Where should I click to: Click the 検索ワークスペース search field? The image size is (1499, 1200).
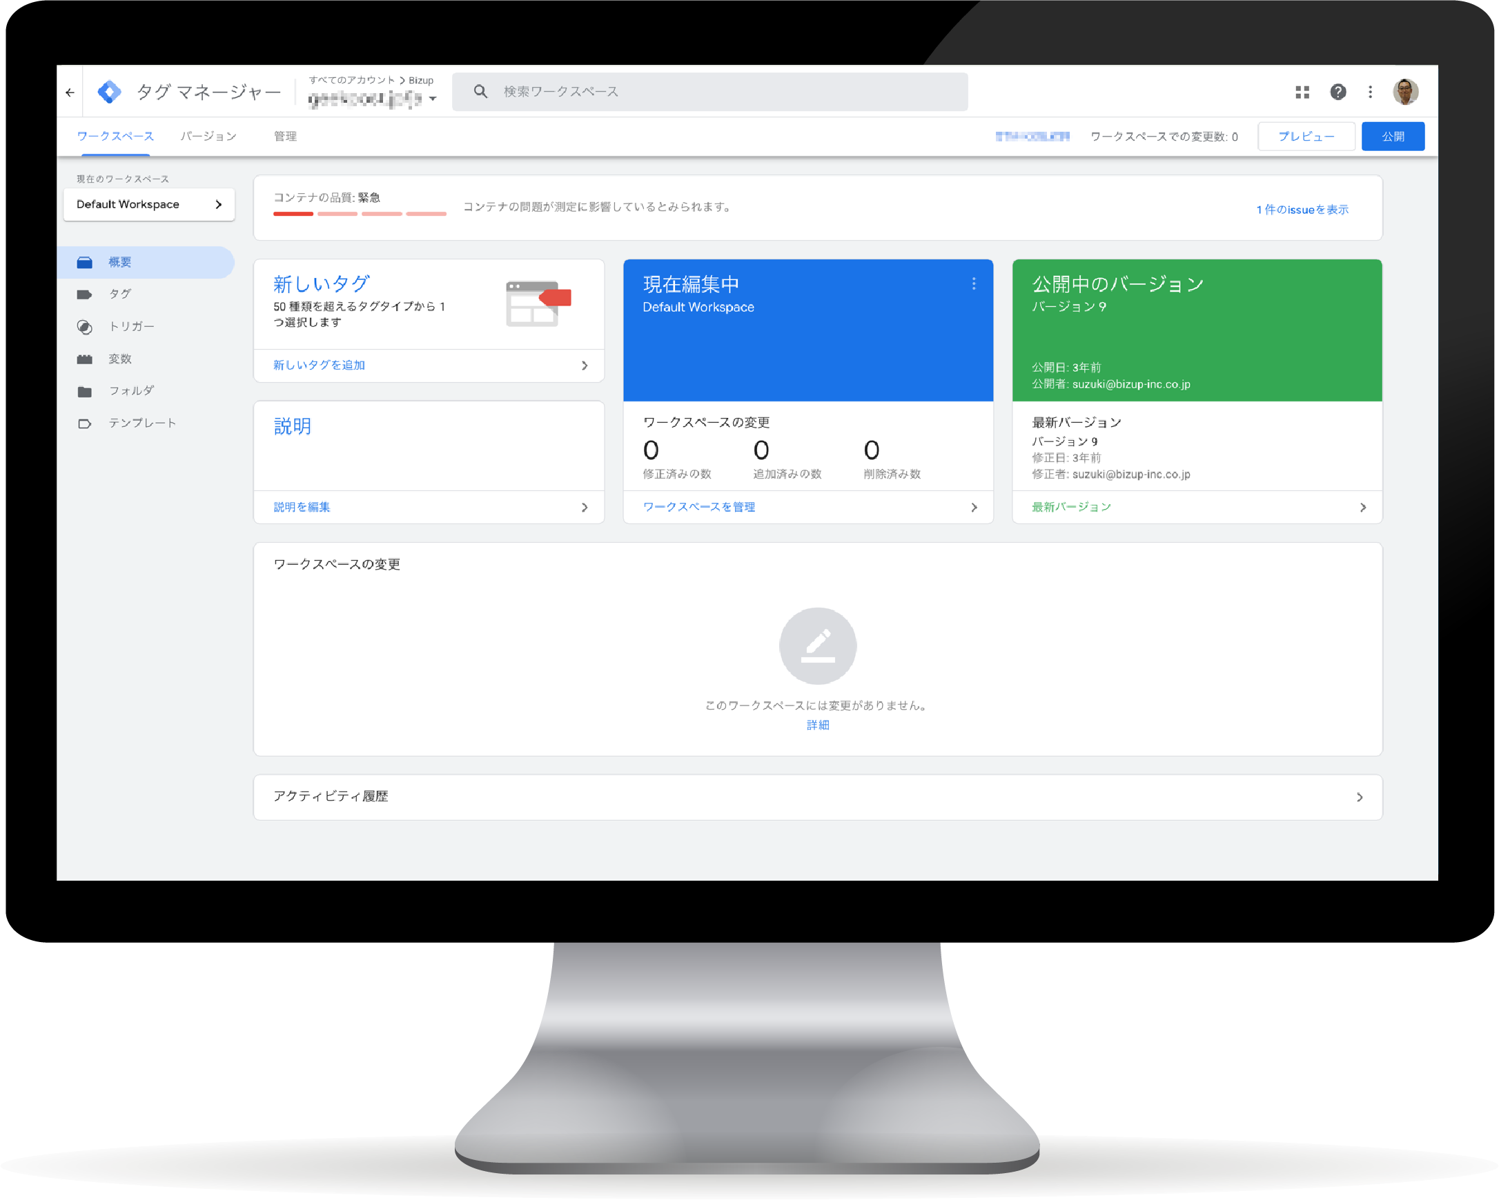pyautogui.click(x=723, y=92)
